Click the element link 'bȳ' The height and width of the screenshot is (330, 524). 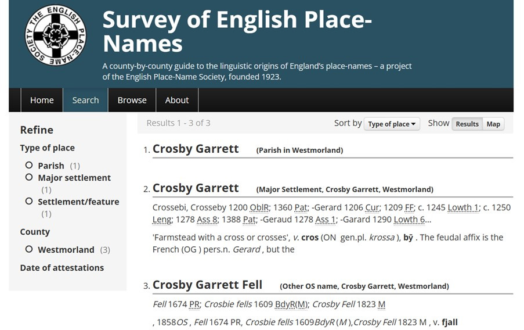pos(408,238)
